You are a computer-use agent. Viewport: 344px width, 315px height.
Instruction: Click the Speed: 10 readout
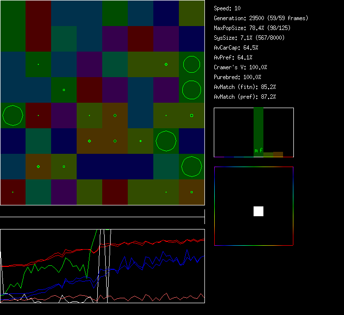227,8
